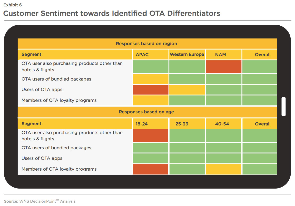Choose the 40-54 cell for bundled packages
The width and height of the screenshot is (295, 206).
coord(223,148)
